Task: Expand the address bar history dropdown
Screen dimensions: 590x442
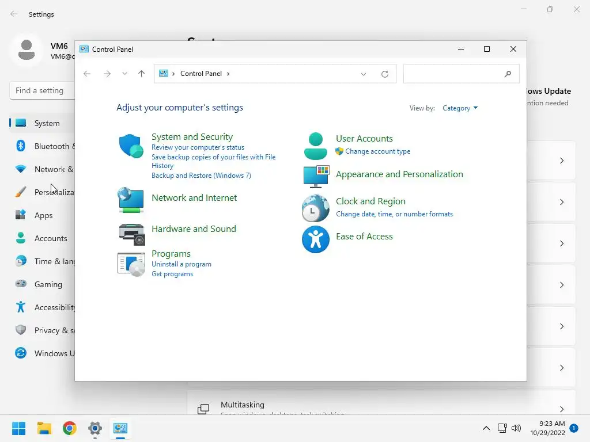Action: pos(364,74)
